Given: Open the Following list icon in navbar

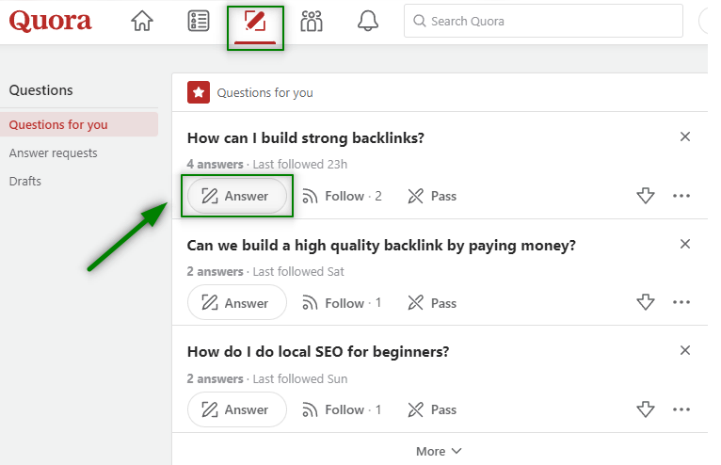Looking at the screenshot, I should pyautogui.click(x=199, y=22).
